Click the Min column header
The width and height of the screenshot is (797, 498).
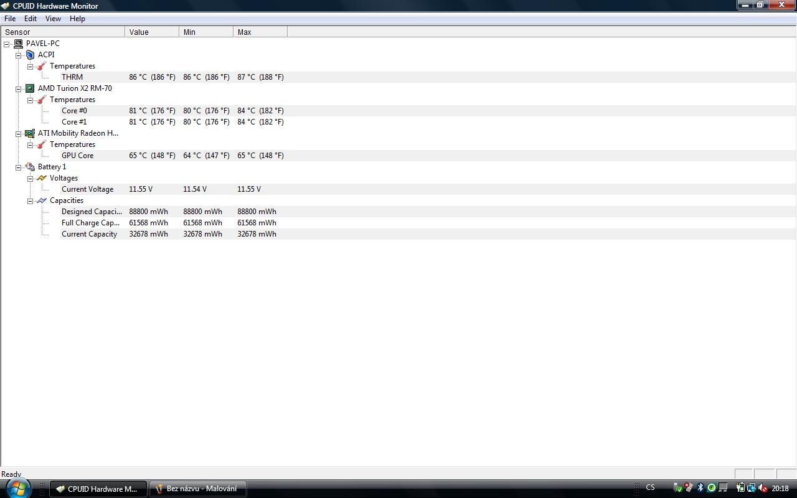[x=206, y=32]
